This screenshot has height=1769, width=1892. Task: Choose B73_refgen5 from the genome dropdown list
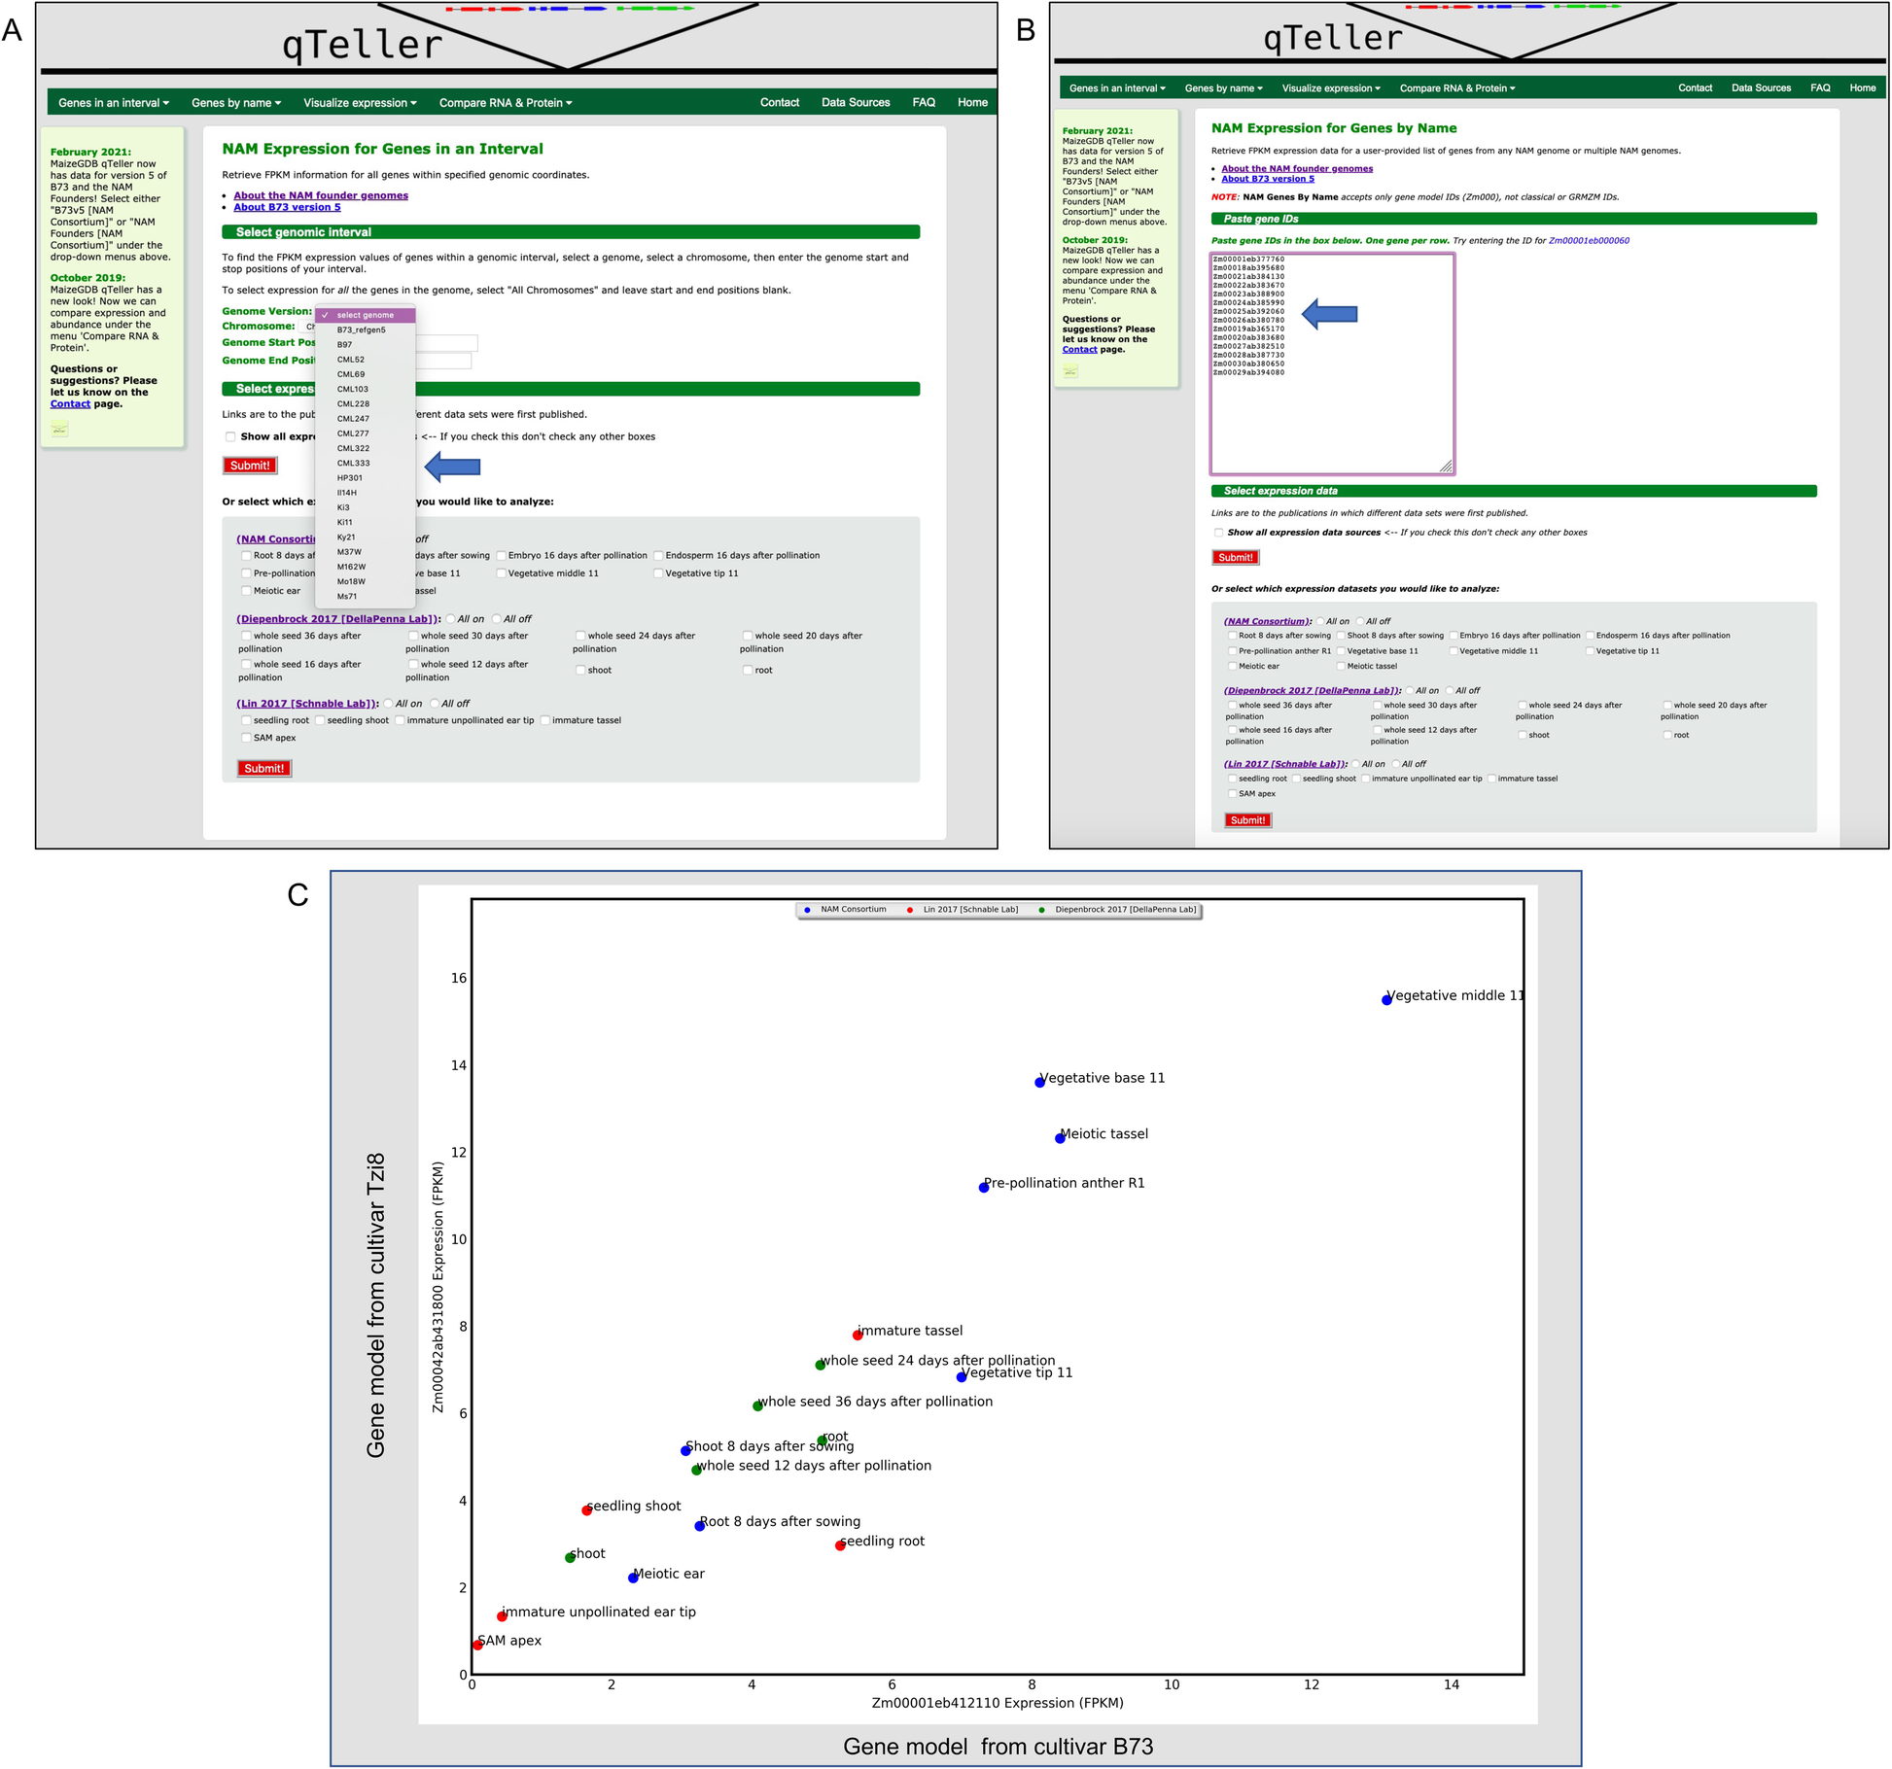click(366, 330)
